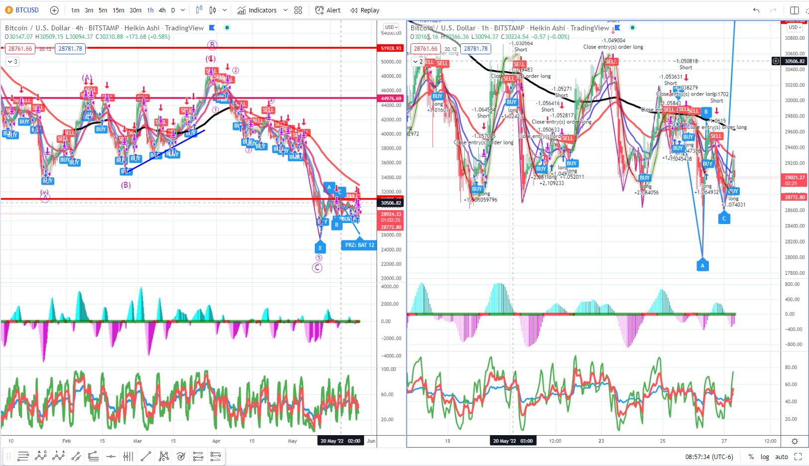Expand the chart style dropdown
The width and height of the screenshot is (809, 466).
225,10
